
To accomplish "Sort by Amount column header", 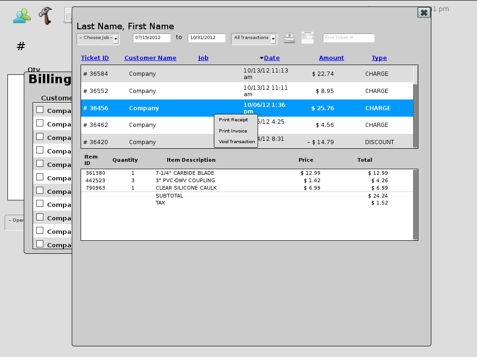I will coord(331,58).
